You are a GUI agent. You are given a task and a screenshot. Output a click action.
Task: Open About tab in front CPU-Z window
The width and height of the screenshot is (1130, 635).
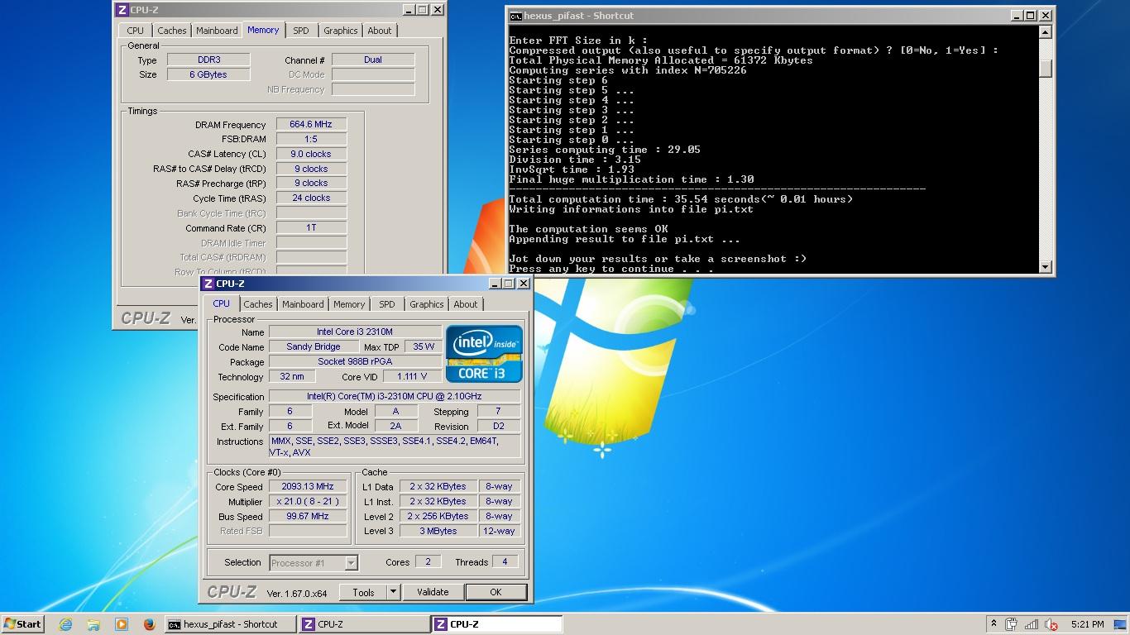466,304
